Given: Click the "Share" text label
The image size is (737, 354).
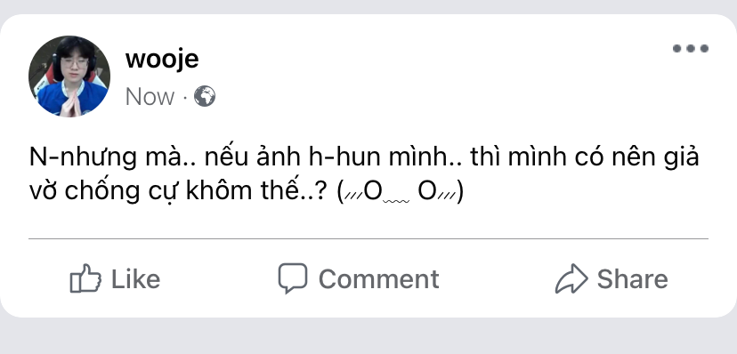Looking at the screenshot, I should click(x=632, y=279).
